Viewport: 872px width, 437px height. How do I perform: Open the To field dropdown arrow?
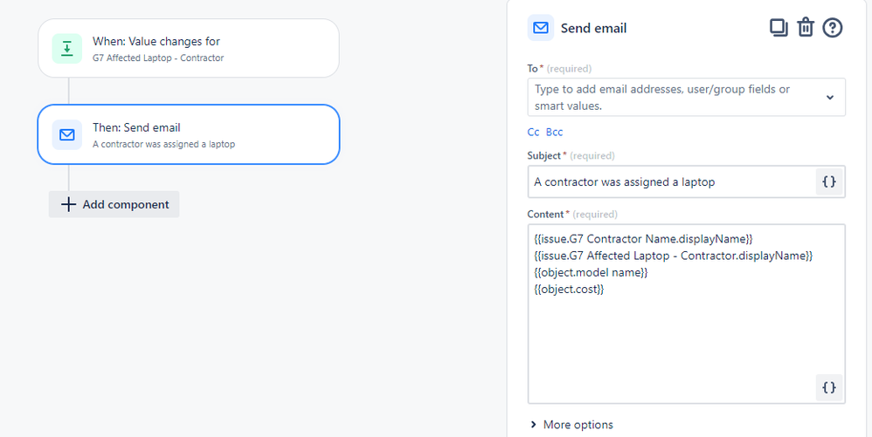(830, 98)
